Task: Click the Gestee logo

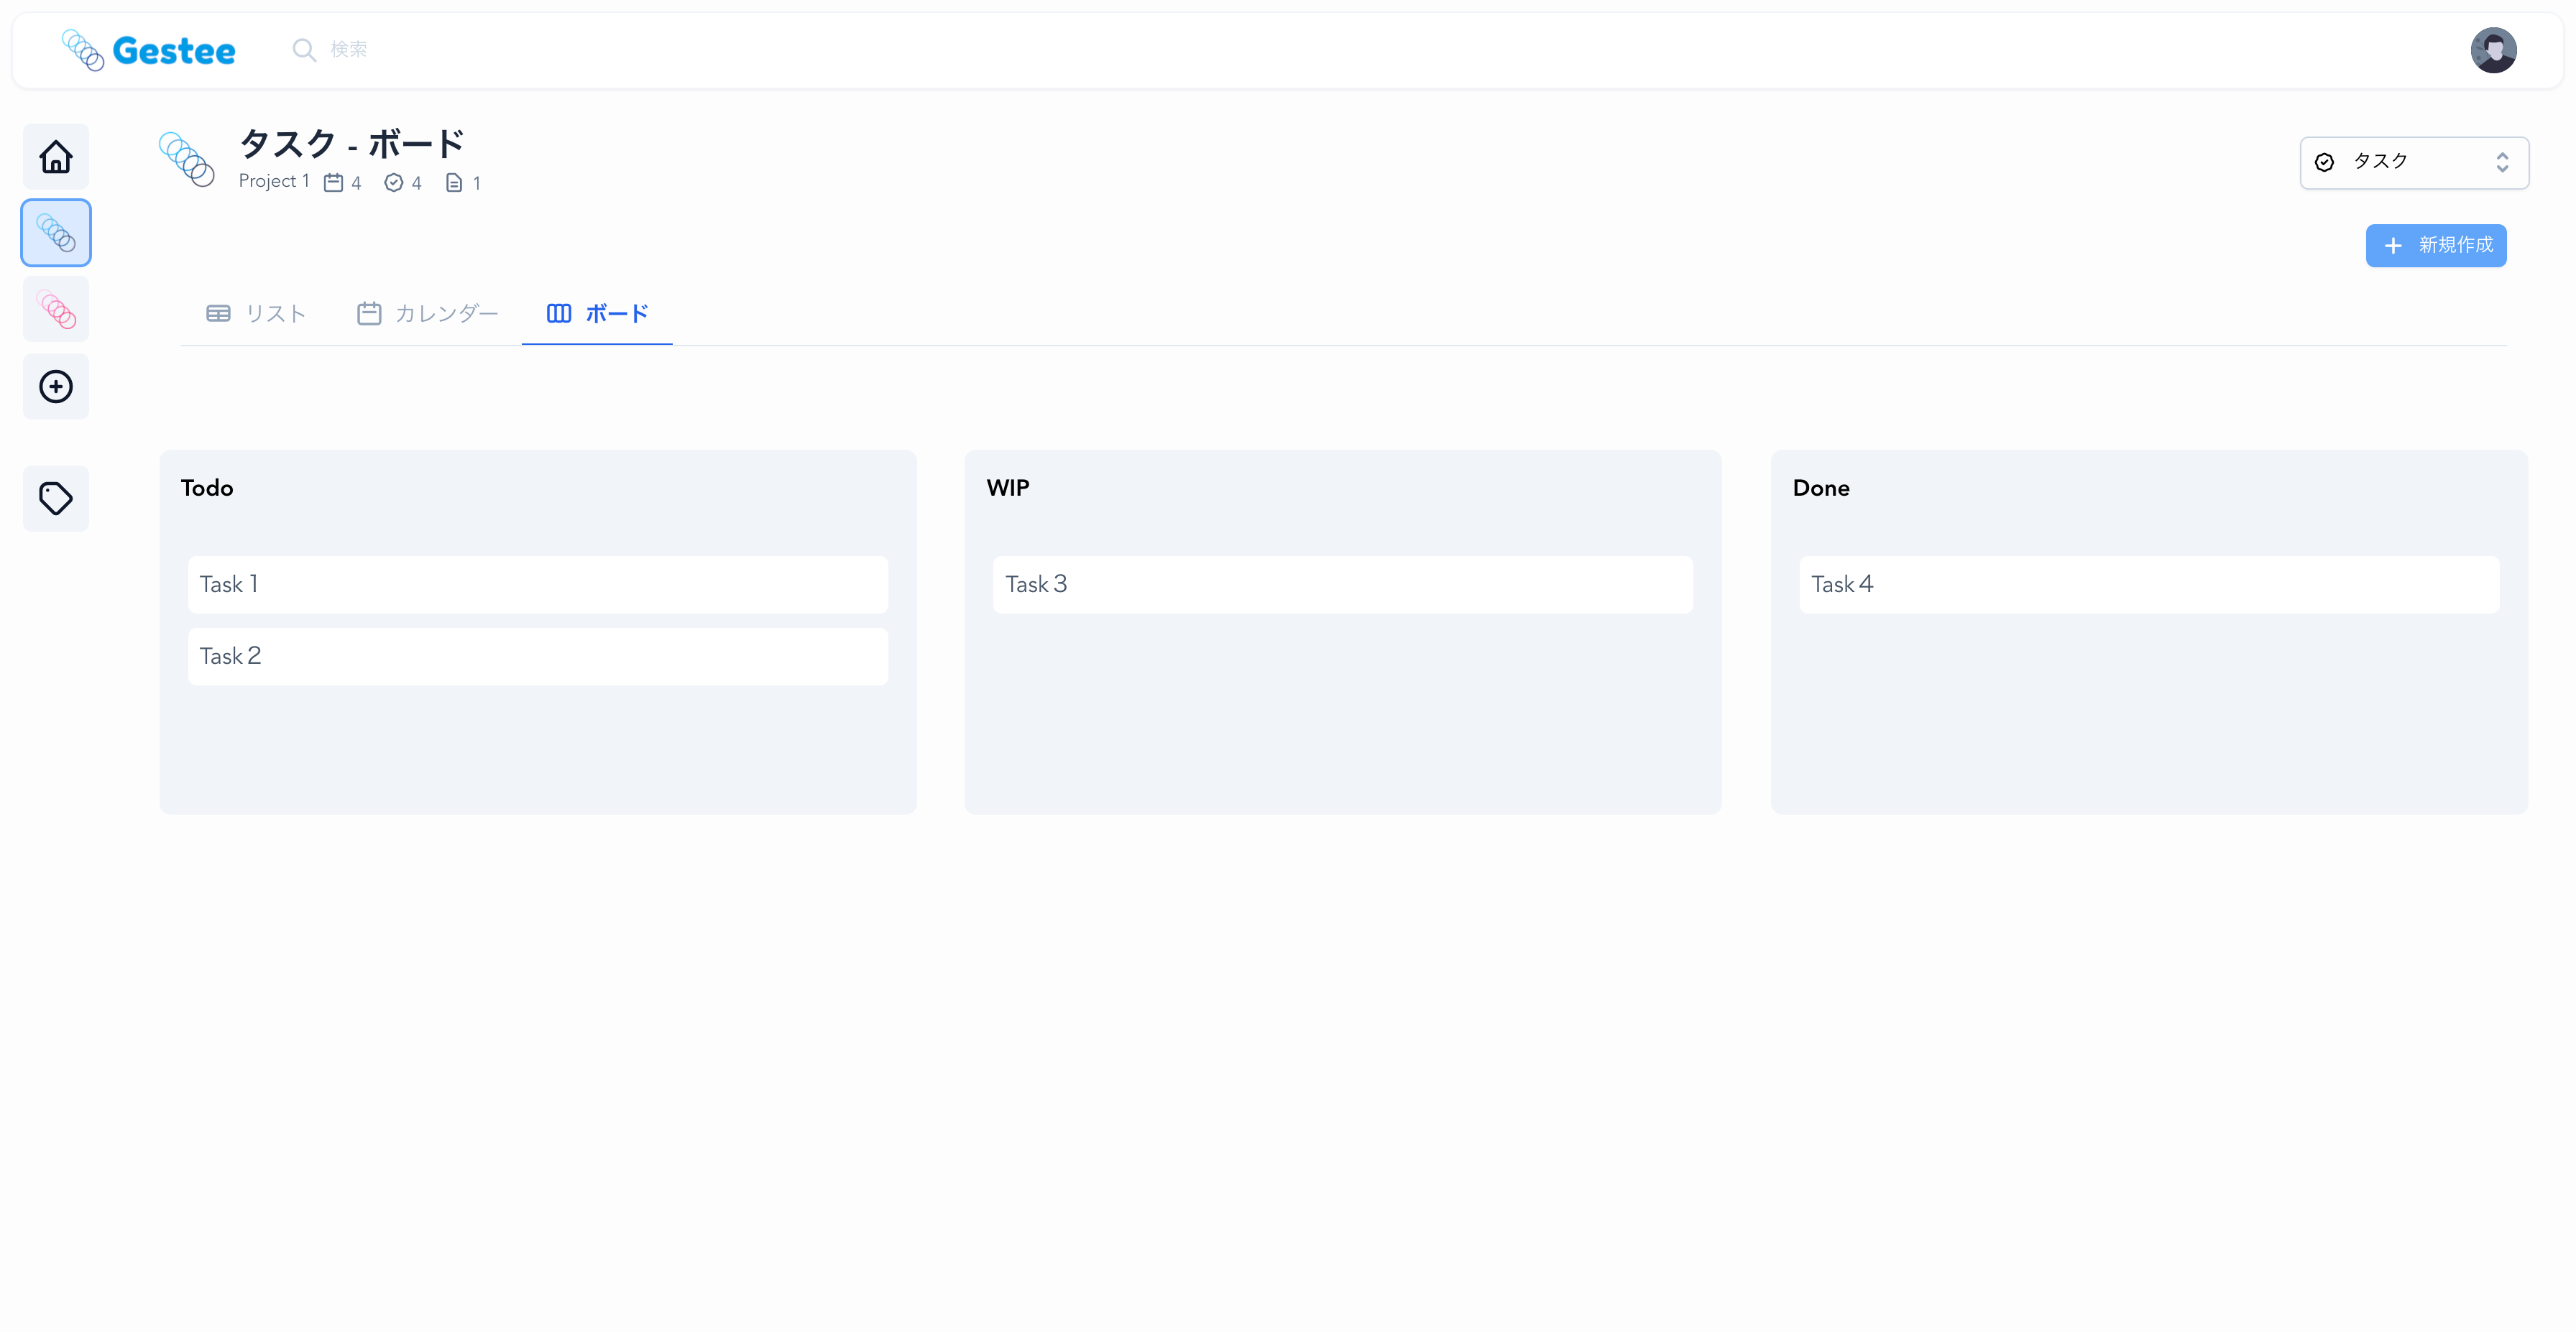Action: click(148, 50)
